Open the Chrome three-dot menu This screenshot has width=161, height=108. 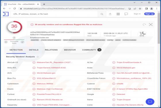(157, 9)
